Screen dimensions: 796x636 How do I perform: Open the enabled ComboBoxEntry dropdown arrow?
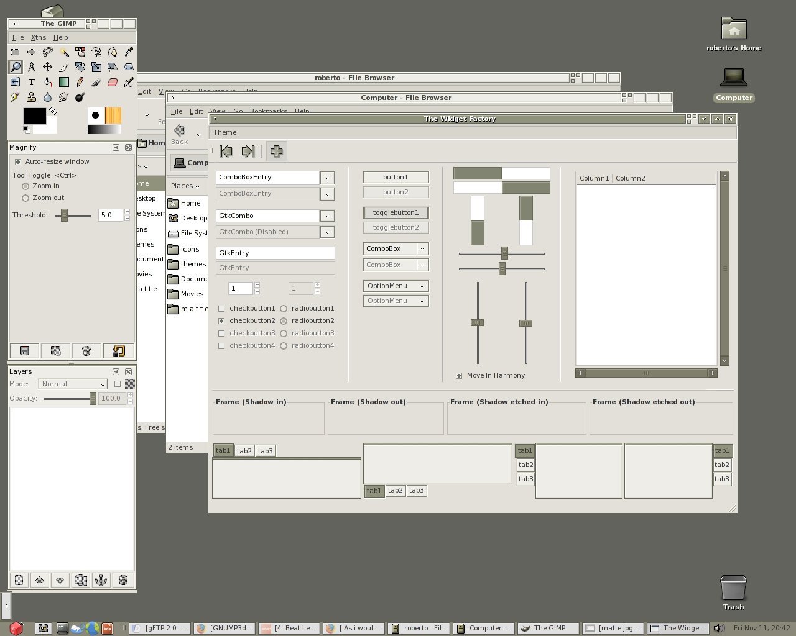[327, 178]
